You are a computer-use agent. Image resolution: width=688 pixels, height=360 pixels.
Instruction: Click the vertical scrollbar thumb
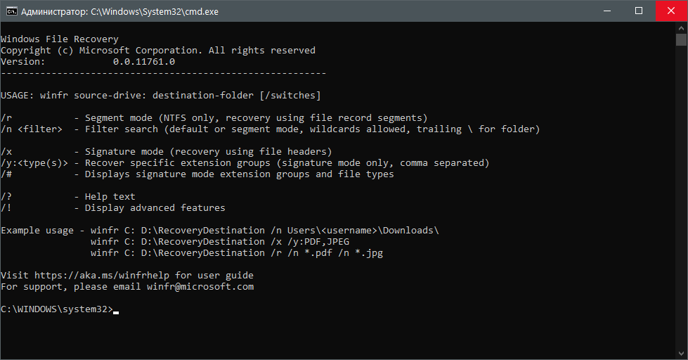point(682,40)
